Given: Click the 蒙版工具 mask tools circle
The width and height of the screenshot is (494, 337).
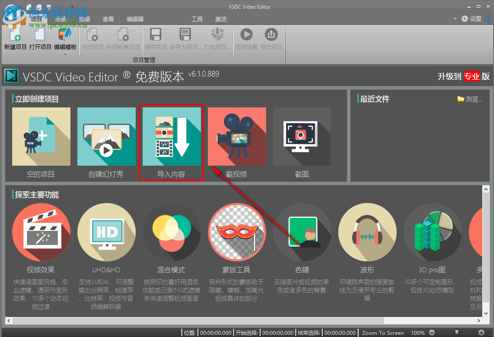Looking at the screenshot, I should pyautogui.click(x=237, y=232).
